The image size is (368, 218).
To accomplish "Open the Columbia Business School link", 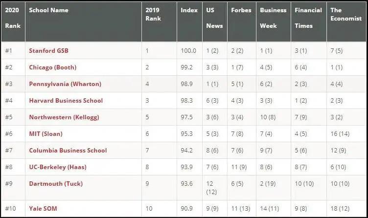I will (68, 150).
